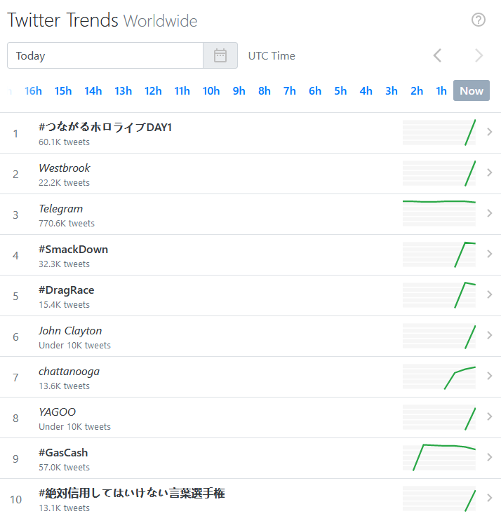Go to previous day arrow
This screenshot has width=501, height=516.
coord(437,55)
